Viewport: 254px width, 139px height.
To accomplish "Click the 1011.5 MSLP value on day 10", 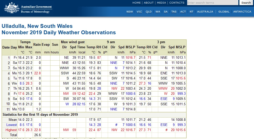I will coord(181,104).
